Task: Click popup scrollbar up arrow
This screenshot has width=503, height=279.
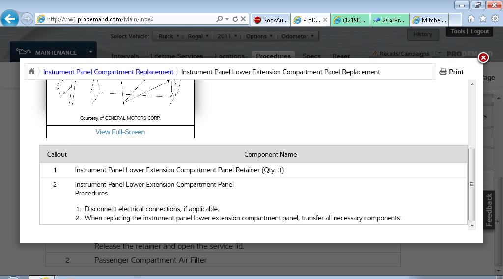Action: [472, 84]
